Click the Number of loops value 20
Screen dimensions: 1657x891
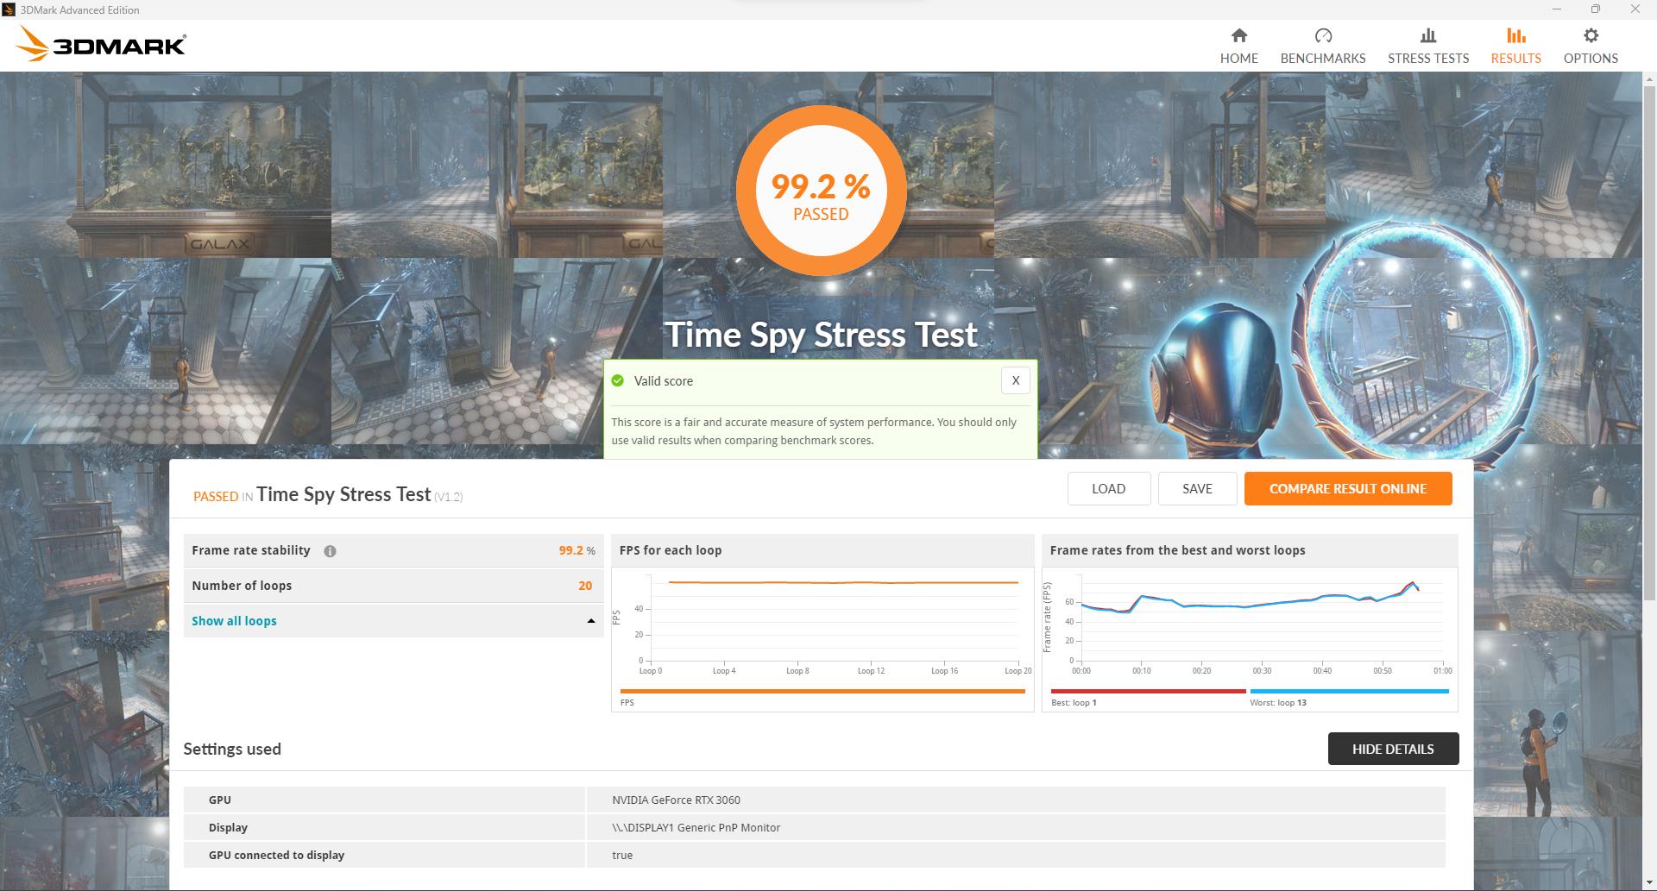pyautogui.click(x=585, y=586)
